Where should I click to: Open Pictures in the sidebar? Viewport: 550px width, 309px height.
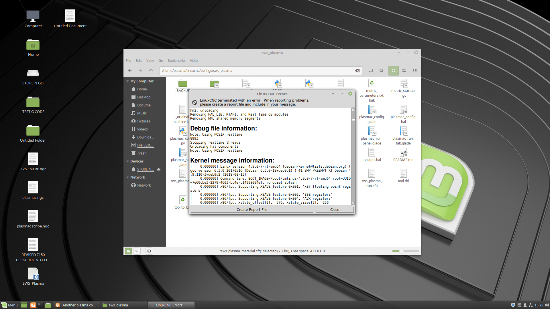[x=143, y=121]
